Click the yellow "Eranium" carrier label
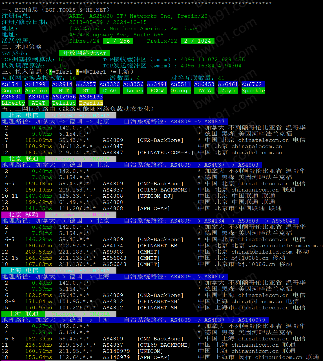 (x=91, y=103)
